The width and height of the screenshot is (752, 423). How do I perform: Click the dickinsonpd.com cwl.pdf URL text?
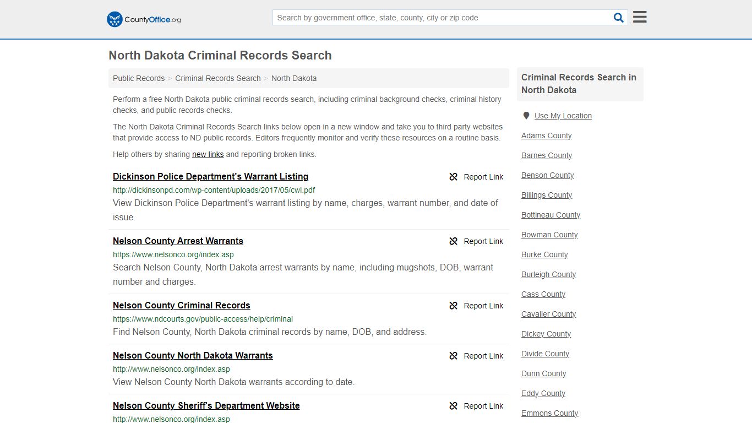pos(214,190)
